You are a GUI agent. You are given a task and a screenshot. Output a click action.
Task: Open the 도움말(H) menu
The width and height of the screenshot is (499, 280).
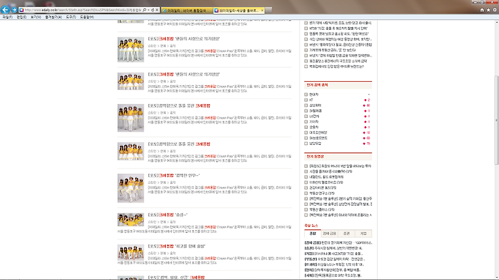pos(87,17)
